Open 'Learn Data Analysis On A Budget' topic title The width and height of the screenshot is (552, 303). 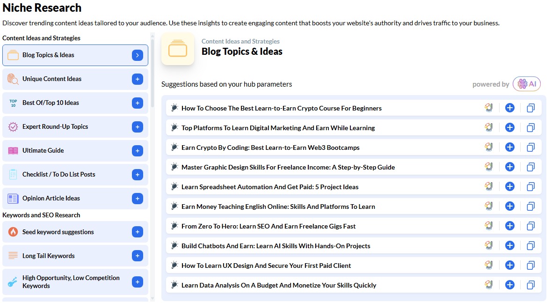point(279,285)
